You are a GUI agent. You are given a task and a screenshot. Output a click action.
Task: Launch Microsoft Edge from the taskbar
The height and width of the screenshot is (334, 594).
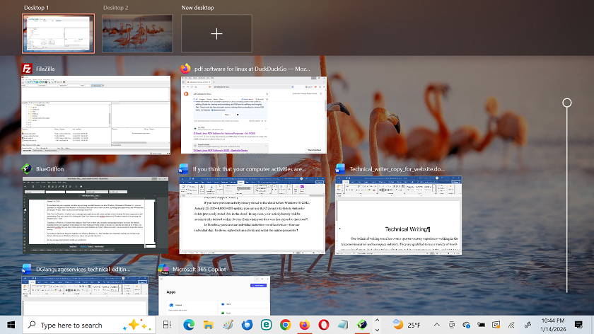pos(189,325)
